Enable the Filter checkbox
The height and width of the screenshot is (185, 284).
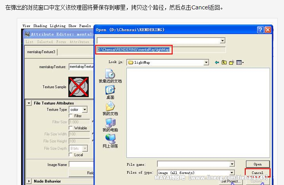click(71, 116)
